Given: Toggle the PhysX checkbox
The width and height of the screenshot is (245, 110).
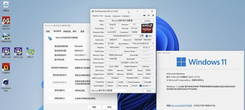Looking at the screenshot, I should click(x=131, y=86).
